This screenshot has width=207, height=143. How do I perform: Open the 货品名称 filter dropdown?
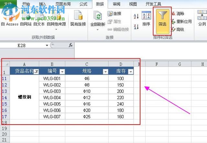tap(36, 72)
